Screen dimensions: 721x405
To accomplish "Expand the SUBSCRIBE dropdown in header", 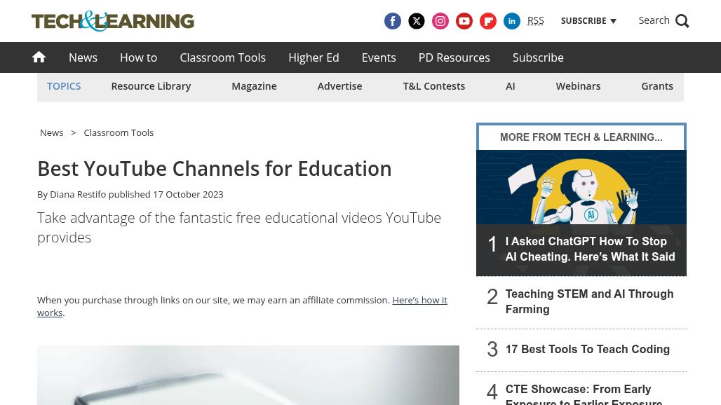I will 588,20.
